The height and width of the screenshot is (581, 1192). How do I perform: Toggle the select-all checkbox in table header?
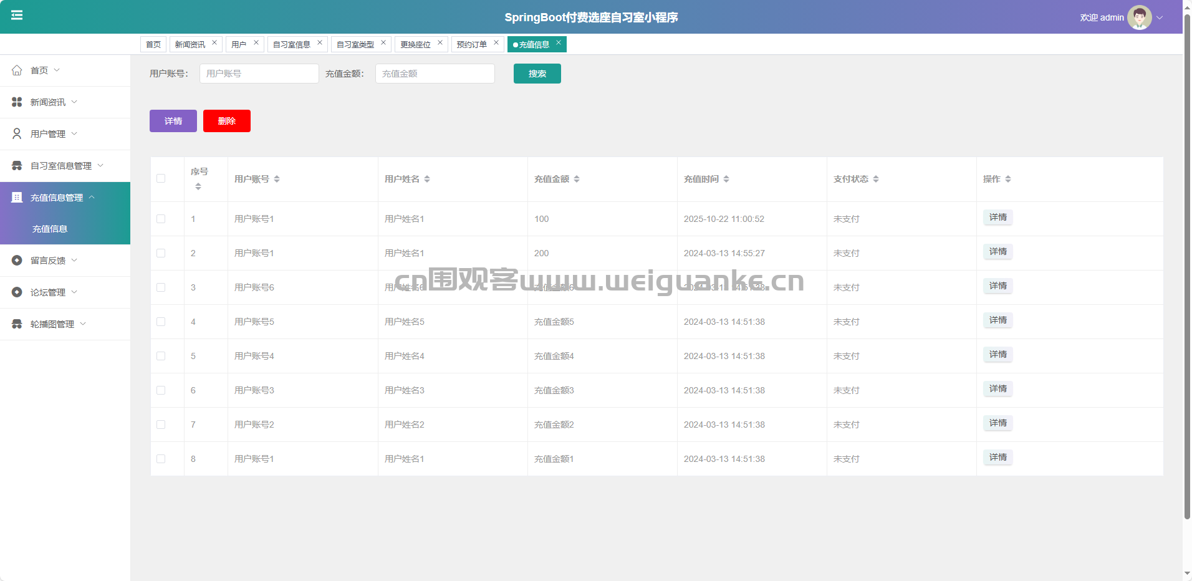161,178
